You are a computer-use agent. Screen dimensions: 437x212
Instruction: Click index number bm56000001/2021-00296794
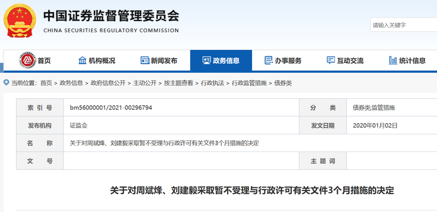coord(111,108)
